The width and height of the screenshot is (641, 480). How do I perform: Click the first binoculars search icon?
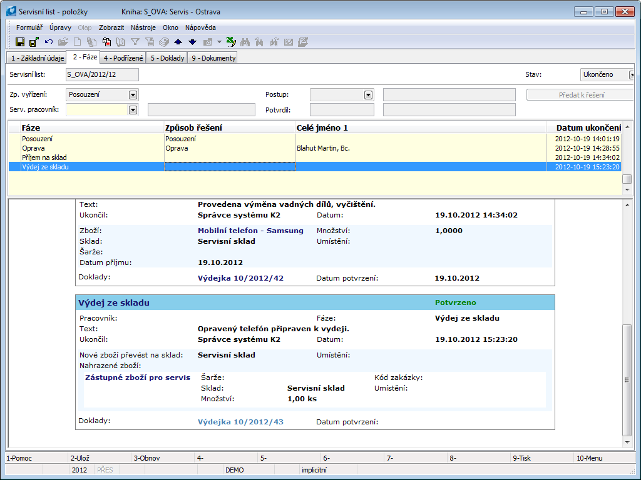pyautogui.click(x=245, y=42)
